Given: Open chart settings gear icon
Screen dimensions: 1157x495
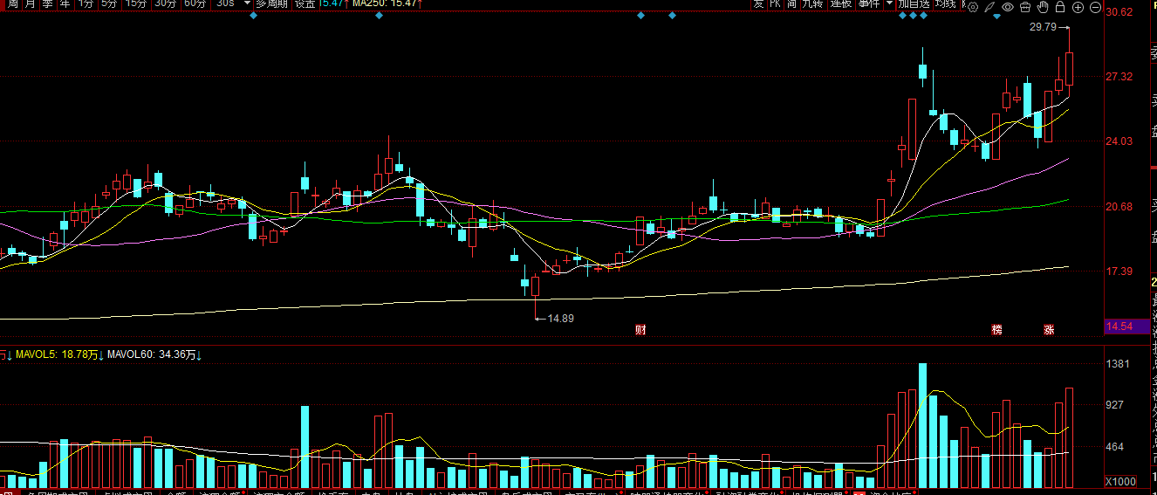Looking at the screenshot, I should [973, 7].
